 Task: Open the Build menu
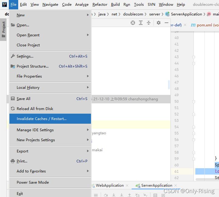pyautogui.click(x=115, y=5)
